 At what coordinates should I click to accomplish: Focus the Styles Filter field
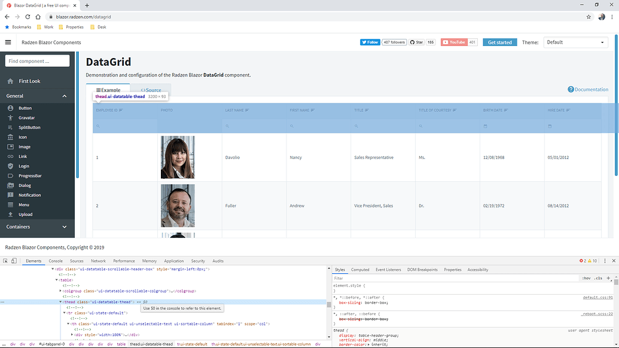pos(456,278)
